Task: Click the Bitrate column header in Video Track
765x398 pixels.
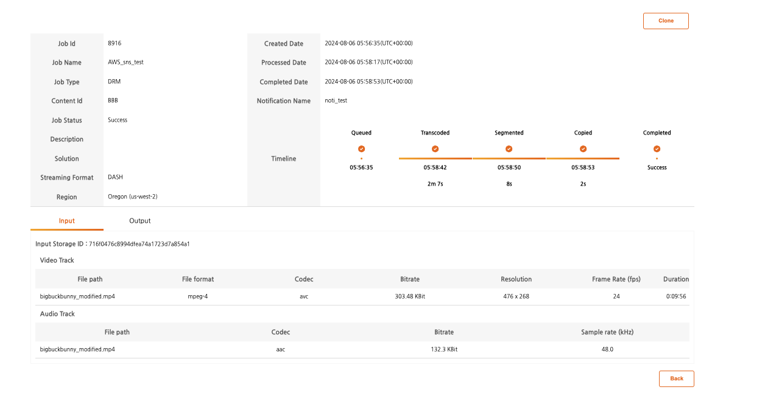Action: click(410, 279)
